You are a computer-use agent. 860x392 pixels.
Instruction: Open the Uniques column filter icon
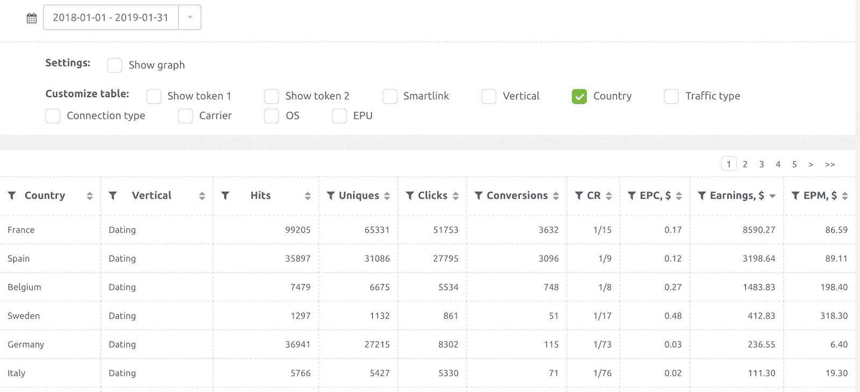[x=331, y=195]
